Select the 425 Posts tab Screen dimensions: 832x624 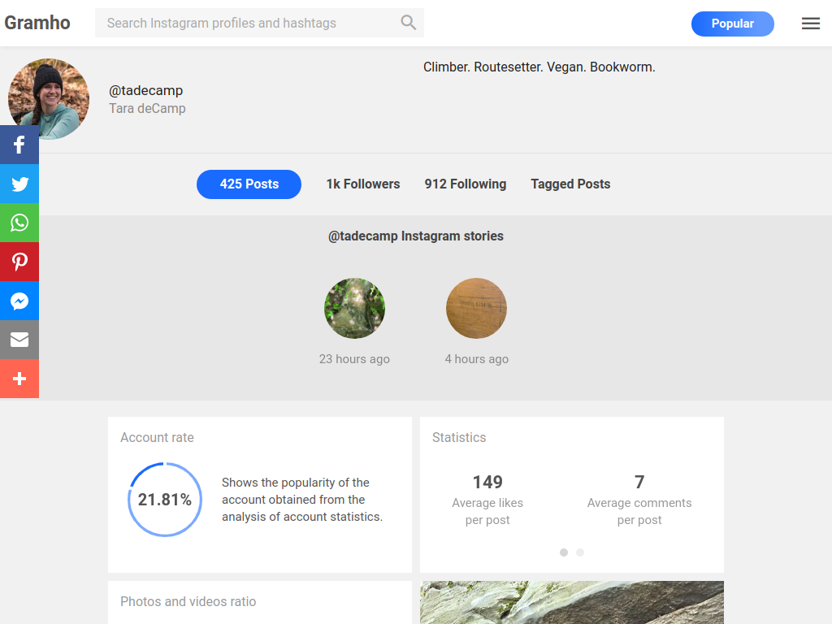[x=249, y=184]
